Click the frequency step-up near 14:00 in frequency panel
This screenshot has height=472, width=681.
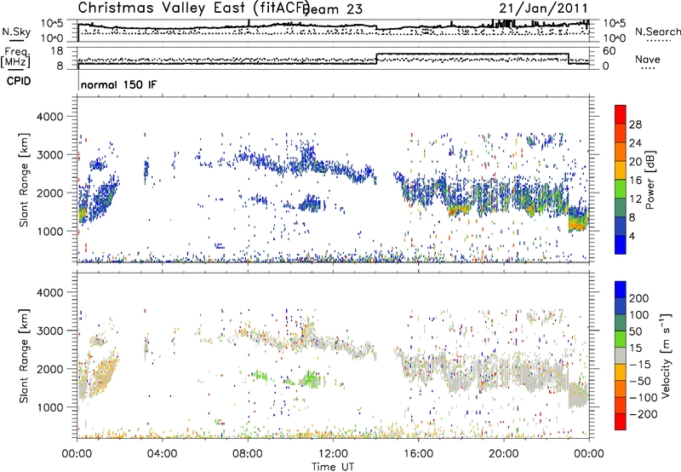coord(376,59)
